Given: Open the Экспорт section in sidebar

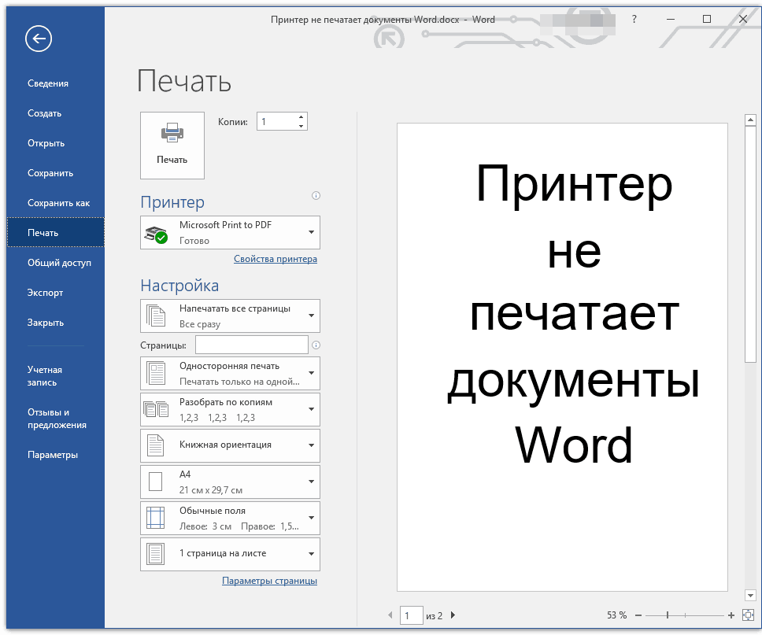Looking at the screenshot, I should (50, 292).
